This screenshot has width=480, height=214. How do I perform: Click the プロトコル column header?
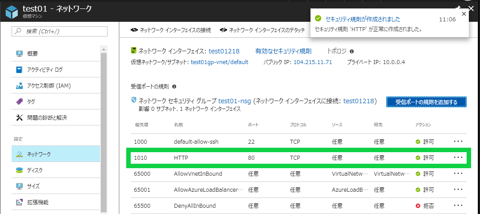298,125
